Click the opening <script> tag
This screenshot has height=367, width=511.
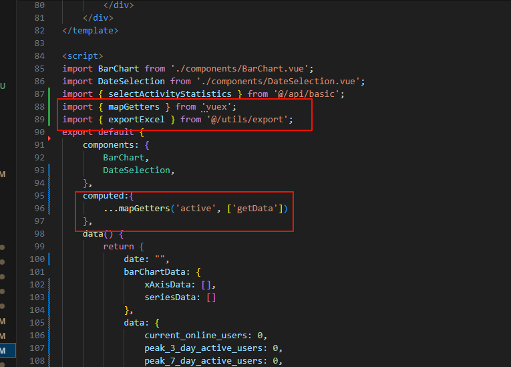[83, 55]
